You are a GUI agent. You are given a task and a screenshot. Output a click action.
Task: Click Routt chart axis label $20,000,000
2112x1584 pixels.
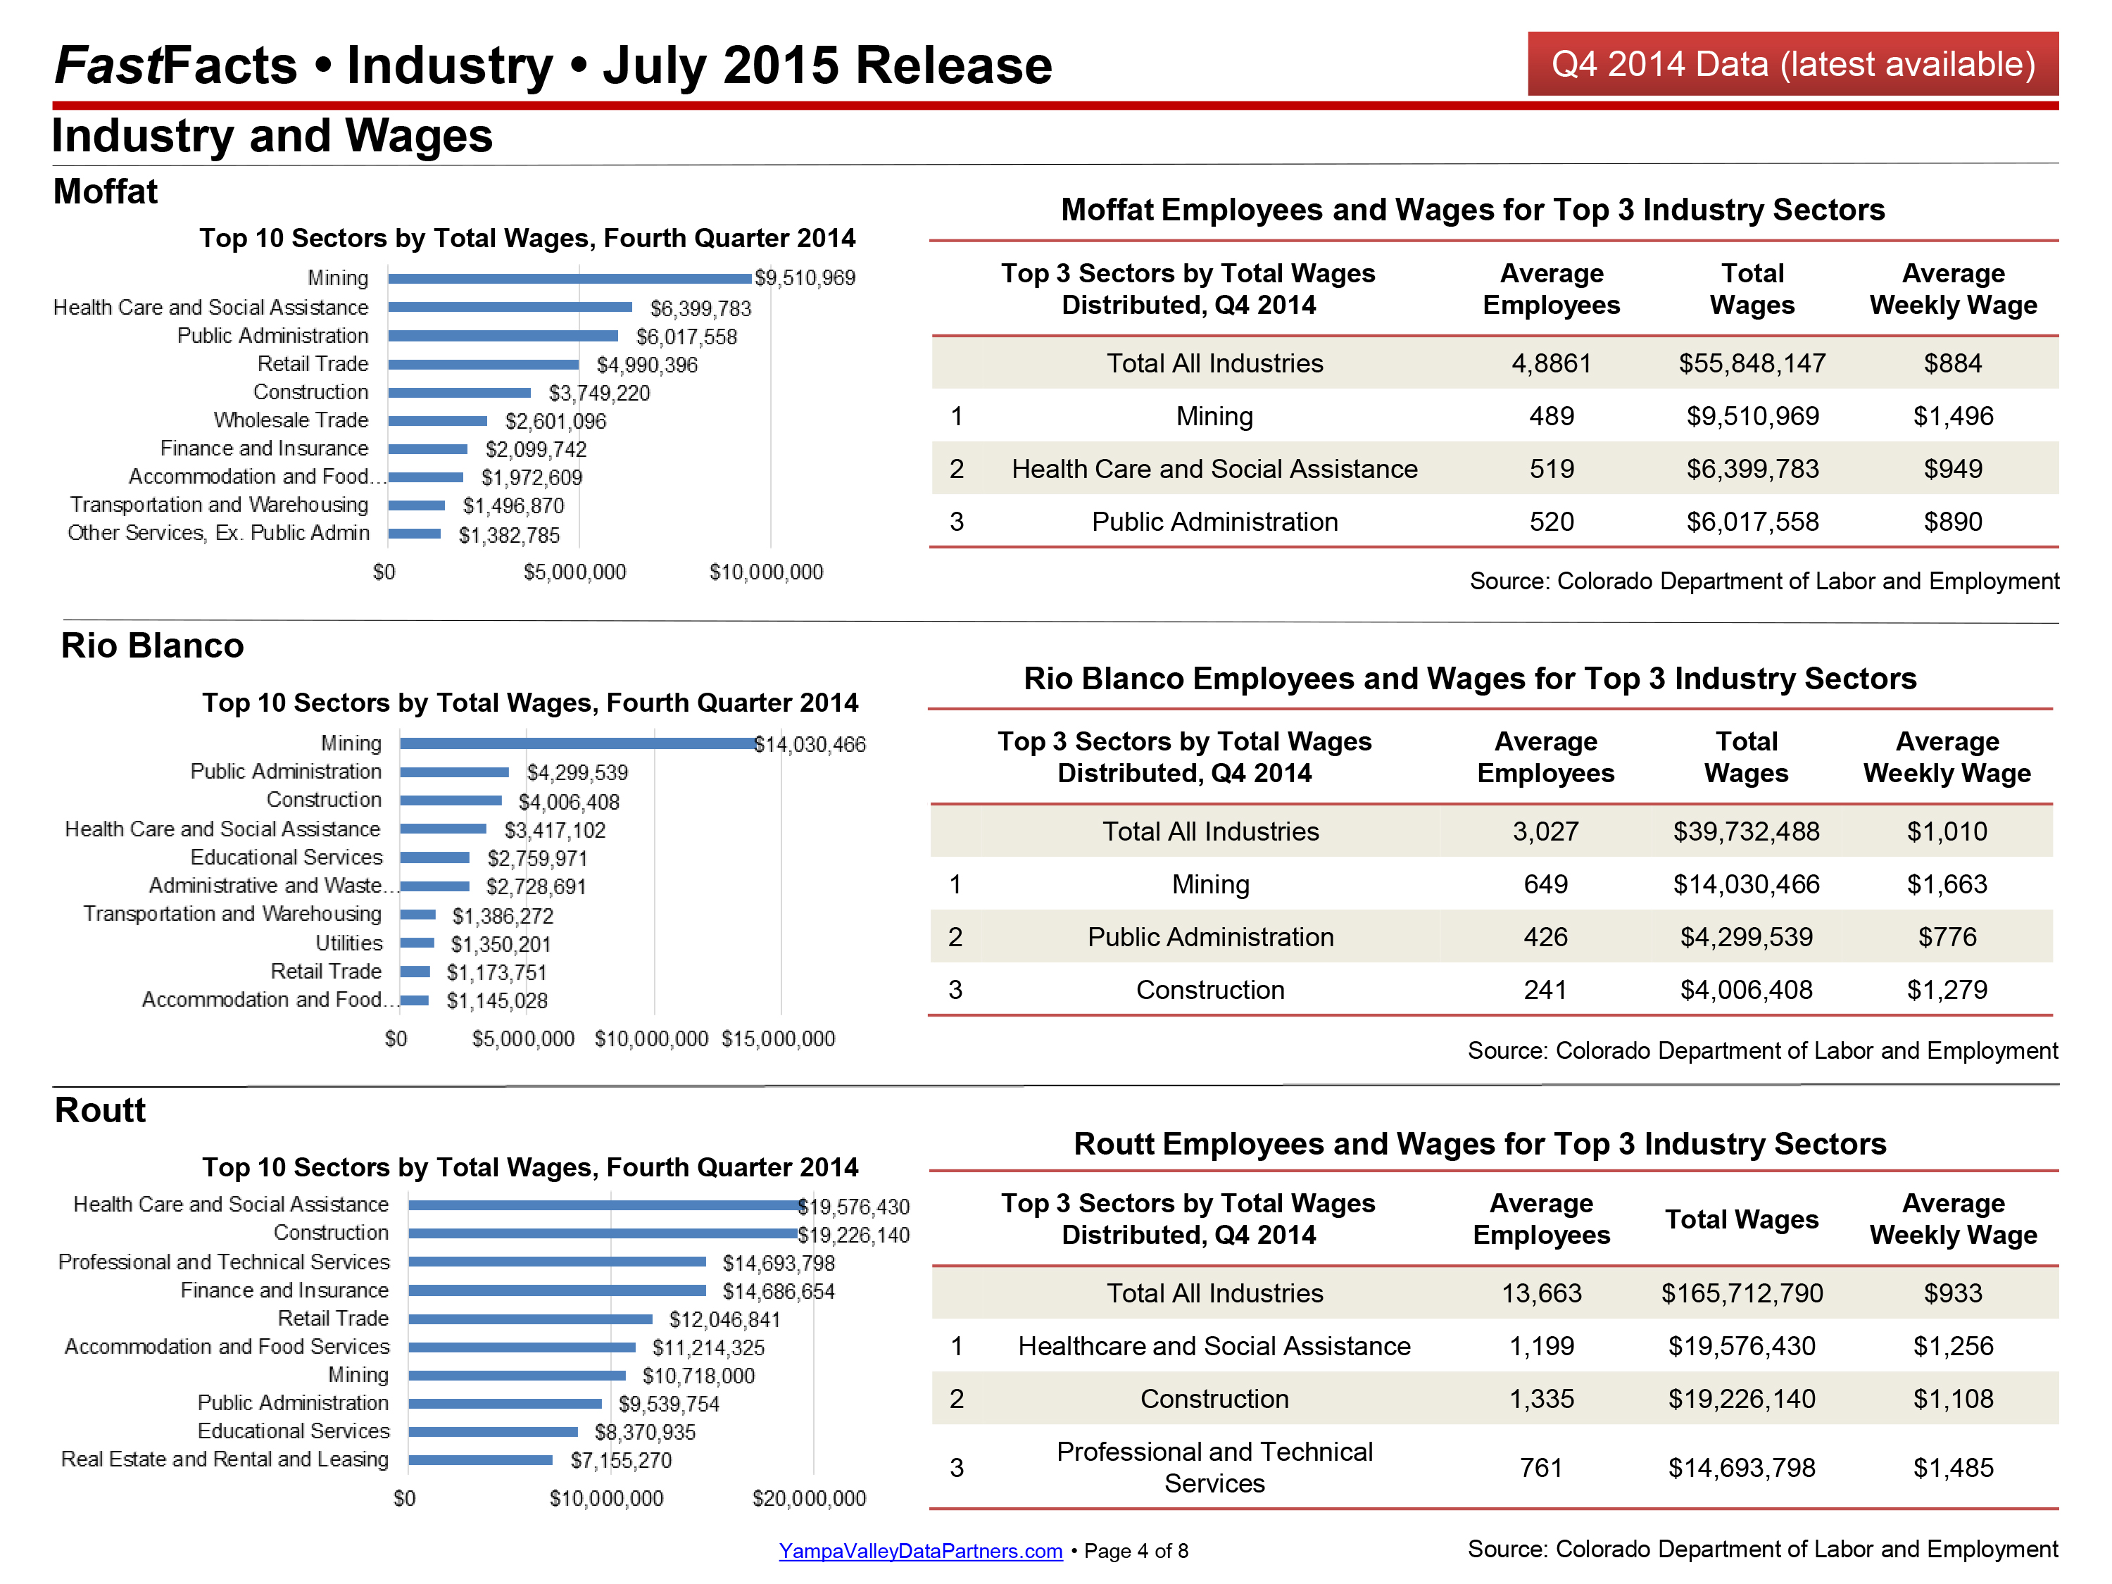pos(810,1499)
